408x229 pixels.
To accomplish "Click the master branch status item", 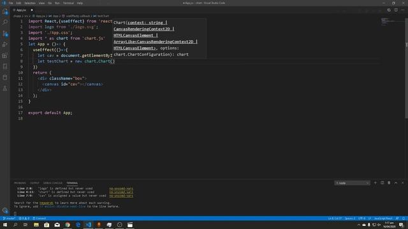I will (x=9, y=218).
